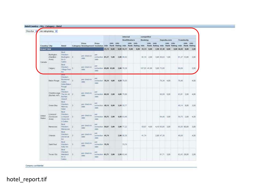Click Liverpool (Syracuse Area) city cell
Screen dimensions: 257x192
pyautogui.click(x=53, y=117)
